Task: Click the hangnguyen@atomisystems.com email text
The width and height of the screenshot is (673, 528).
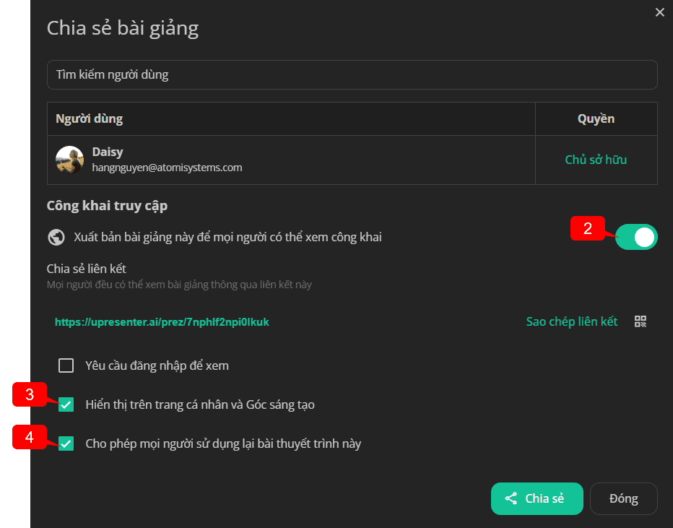Action: tap(167, 168)
